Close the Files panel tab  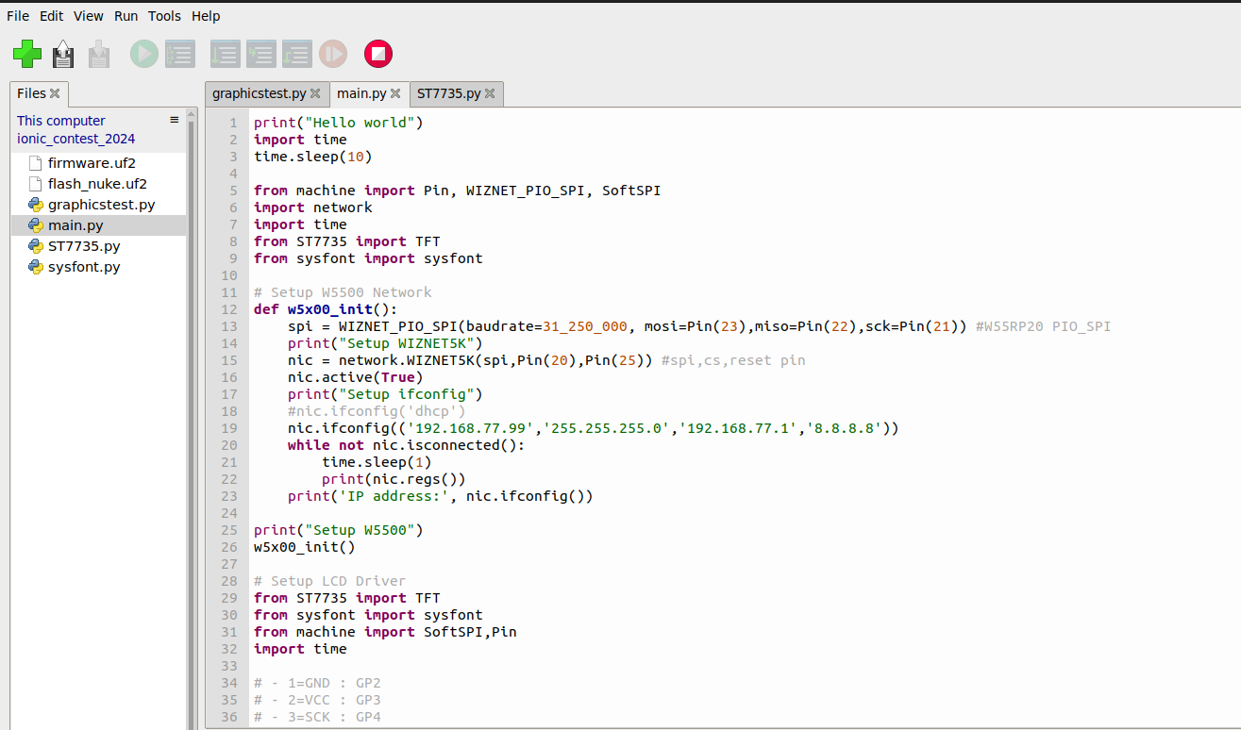point(55,93)
